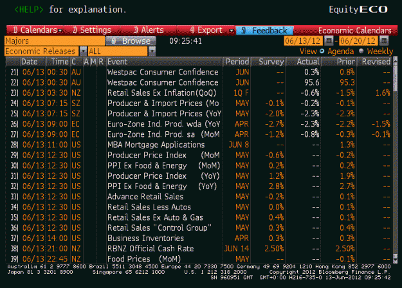The height and width of the screenshot is (288, 402).
Task: Select RBNZ Official Cash Rate row
Action: [x=199, y=249]
